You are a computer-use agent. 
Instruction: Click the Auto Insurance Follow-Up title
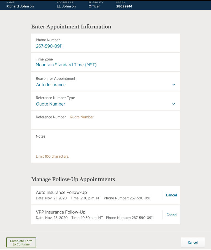pyautogui.click(x=61, y=193)
